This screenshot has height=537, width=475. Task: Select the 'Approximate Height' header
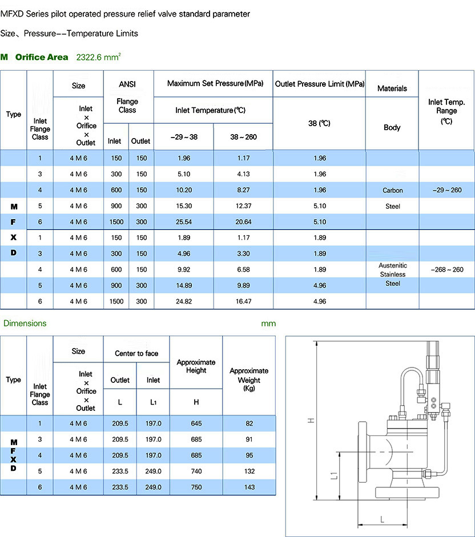click(x=196, y=366)
